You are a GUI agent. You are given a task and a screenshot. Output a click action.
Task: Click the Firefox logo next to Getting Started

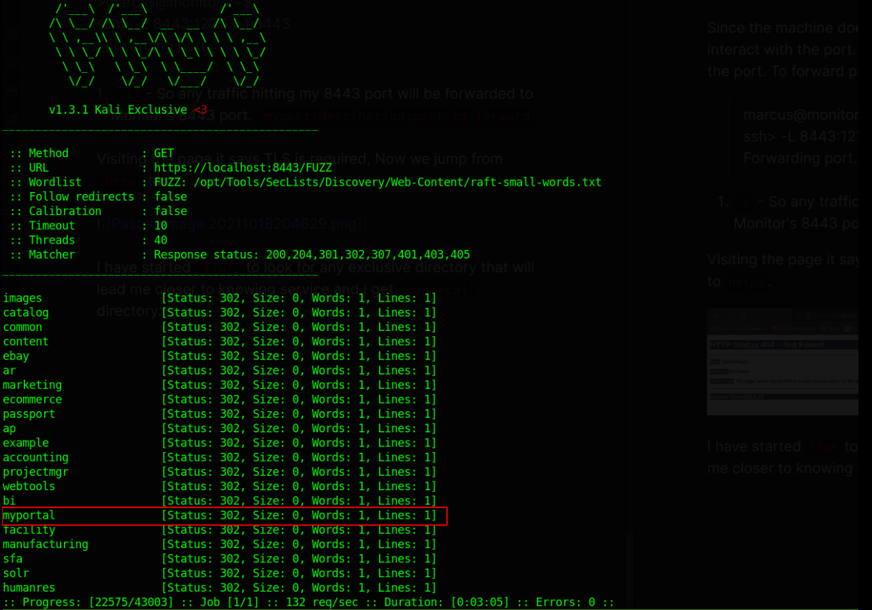coord(774,329)
